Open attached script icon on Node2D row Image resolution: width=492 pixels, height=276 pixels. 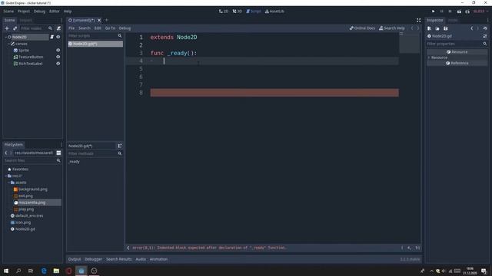pyautogui.click(x=52, y=37)
